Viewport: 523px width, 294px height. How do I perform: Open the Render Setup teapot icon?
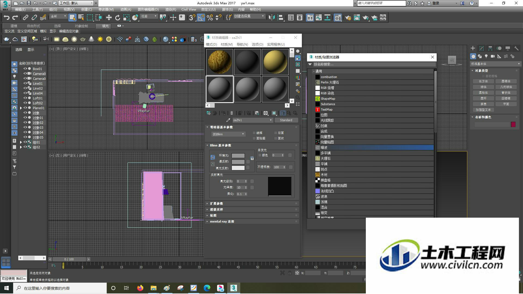348,18
